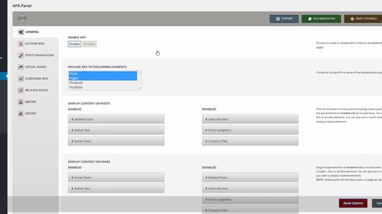Click the Video Tutorials play icon
Viewport: 382px width, 214px height.
click(x=352, y=18)
